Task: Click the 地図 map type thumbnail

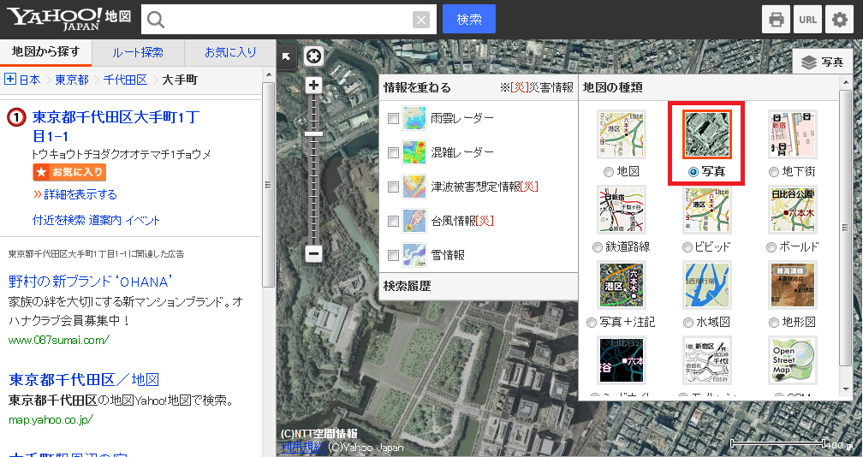Action: tap(622, 134)
